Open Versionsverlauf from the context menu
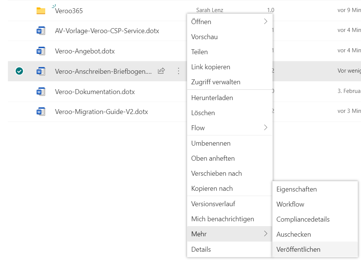This screenshot has height=260, width=361. pos(213,204)
